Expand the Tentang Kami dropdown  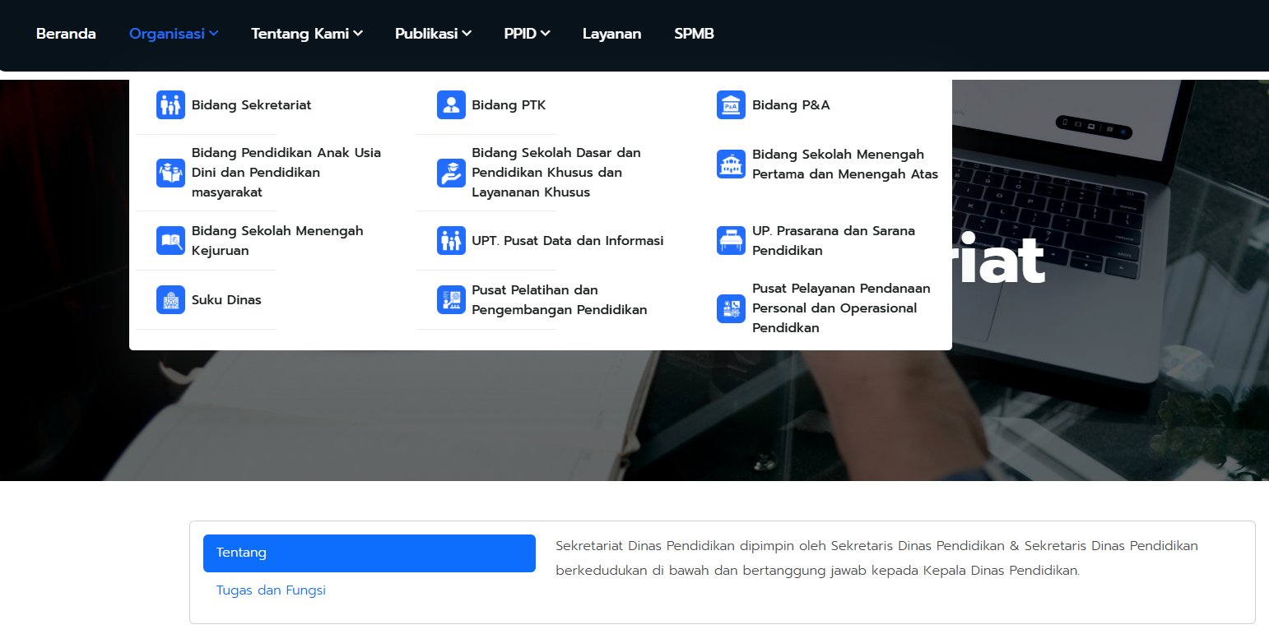tap(306, 34)
